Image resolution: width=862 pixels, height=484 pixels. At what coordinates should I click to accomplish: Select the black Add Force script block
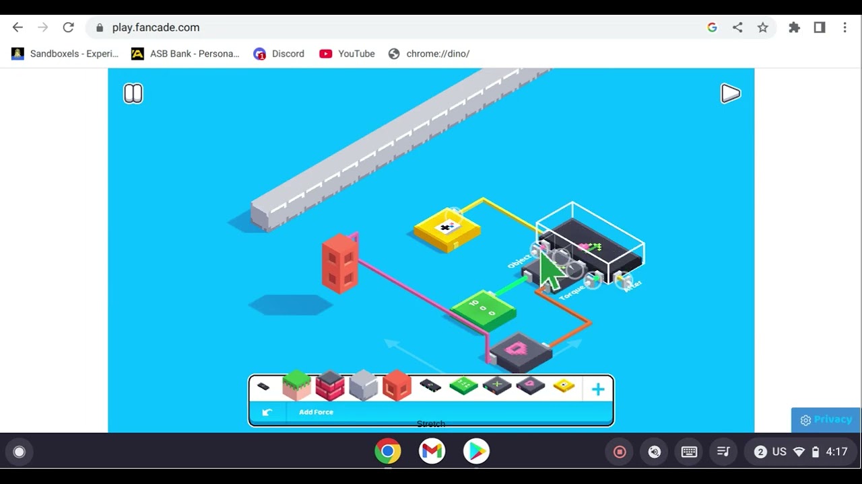pos(430,386)
